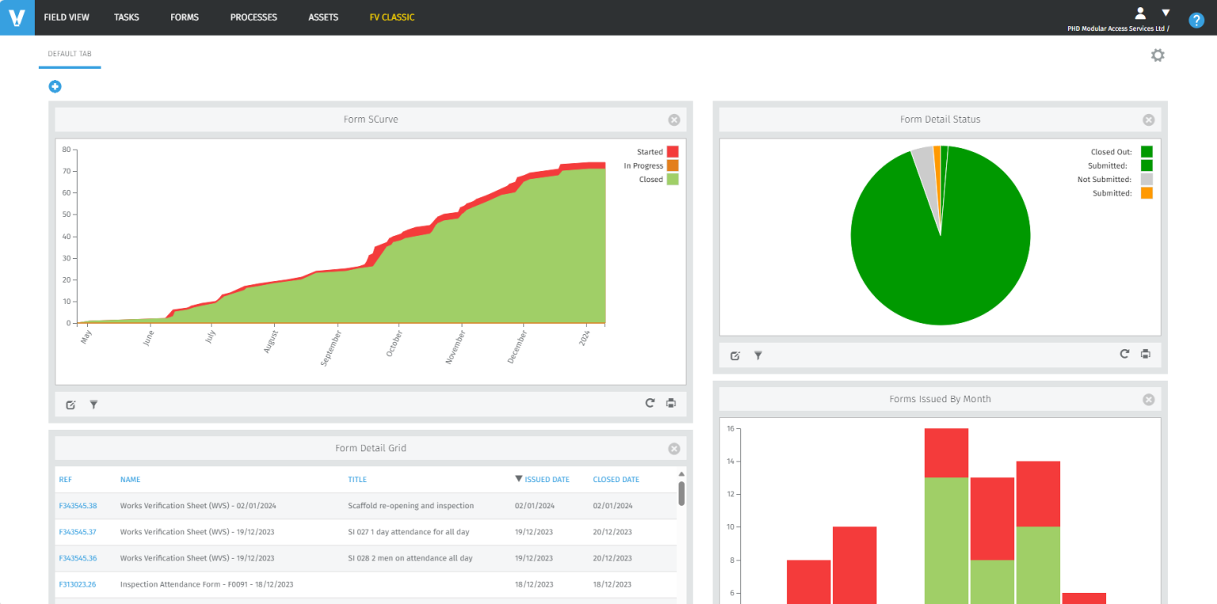The image size is (1217, 604).
Task: Open dashboard settings gear icon
Action: 1158,55
